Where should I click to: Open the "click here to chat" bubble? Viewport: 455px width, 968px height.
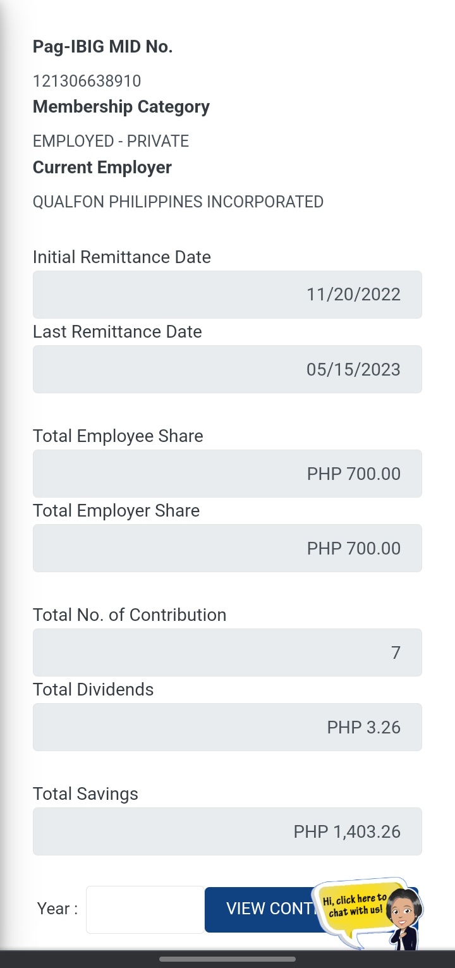pyautogui.click(x=355, y=905)
